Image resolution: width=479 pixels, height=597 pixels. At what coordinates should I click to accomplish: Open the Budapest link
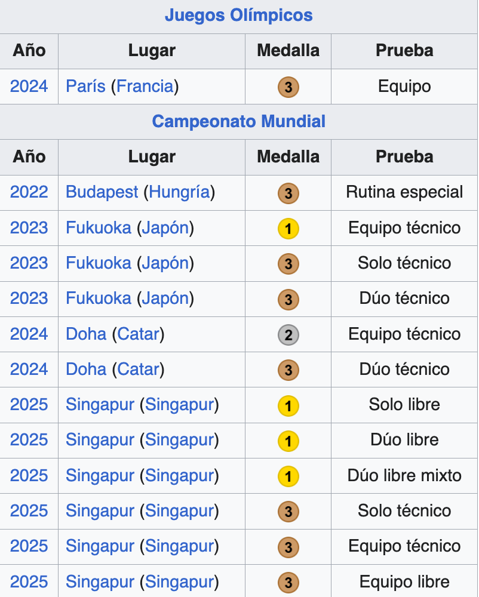coord(102,192)
